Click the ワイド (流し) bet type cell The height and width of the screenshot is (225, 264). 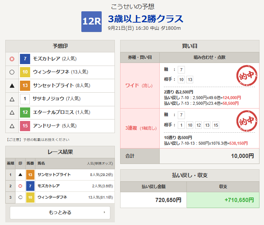(139, 86)
